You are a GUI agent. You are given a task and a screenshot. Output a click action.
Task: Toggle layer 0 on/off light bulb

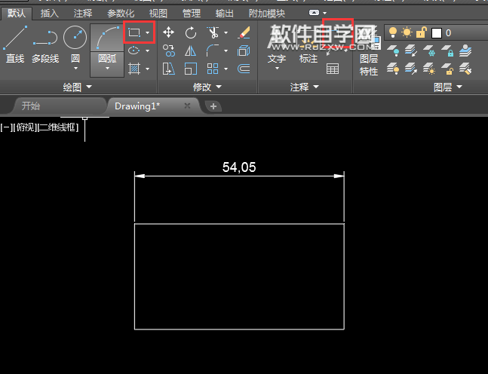(393, 32)
